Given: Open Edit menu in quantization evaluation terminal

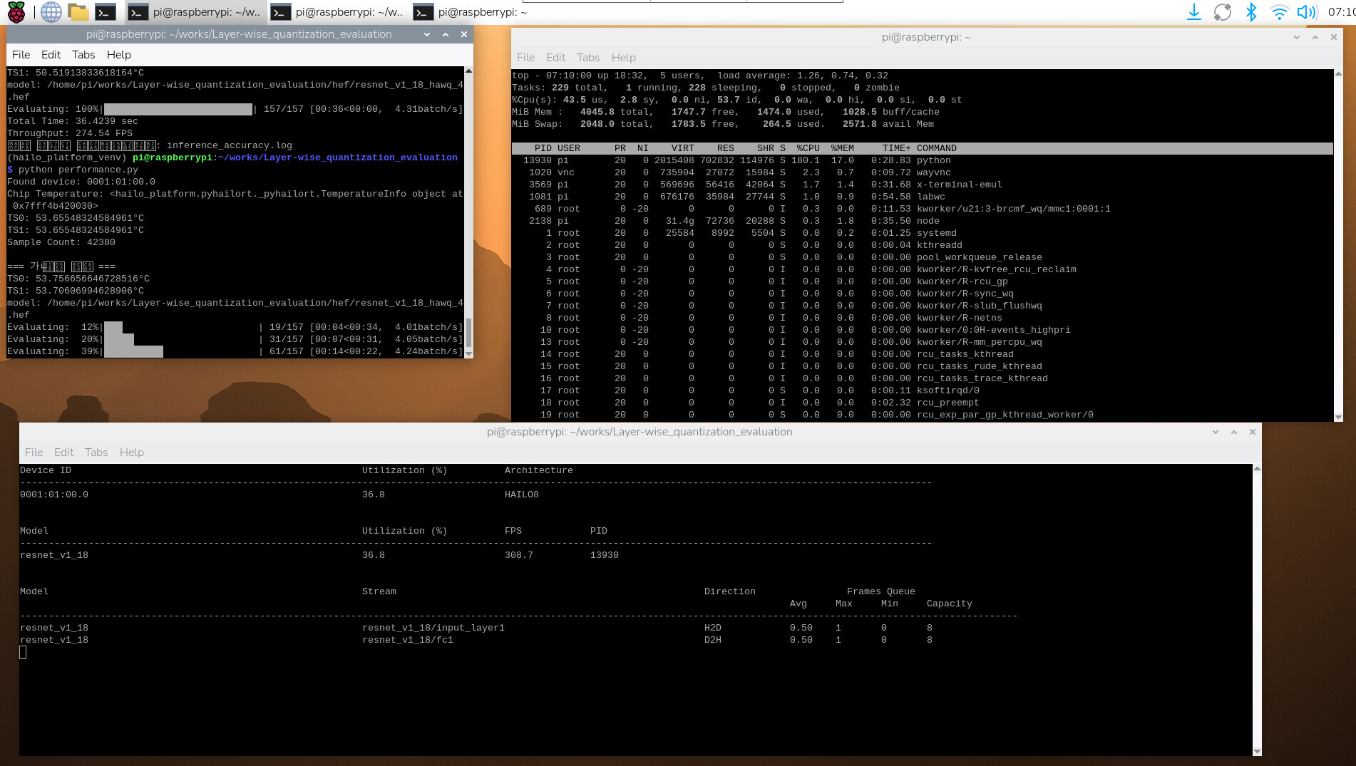Looking at the screenshot, I should coord(51,55).
